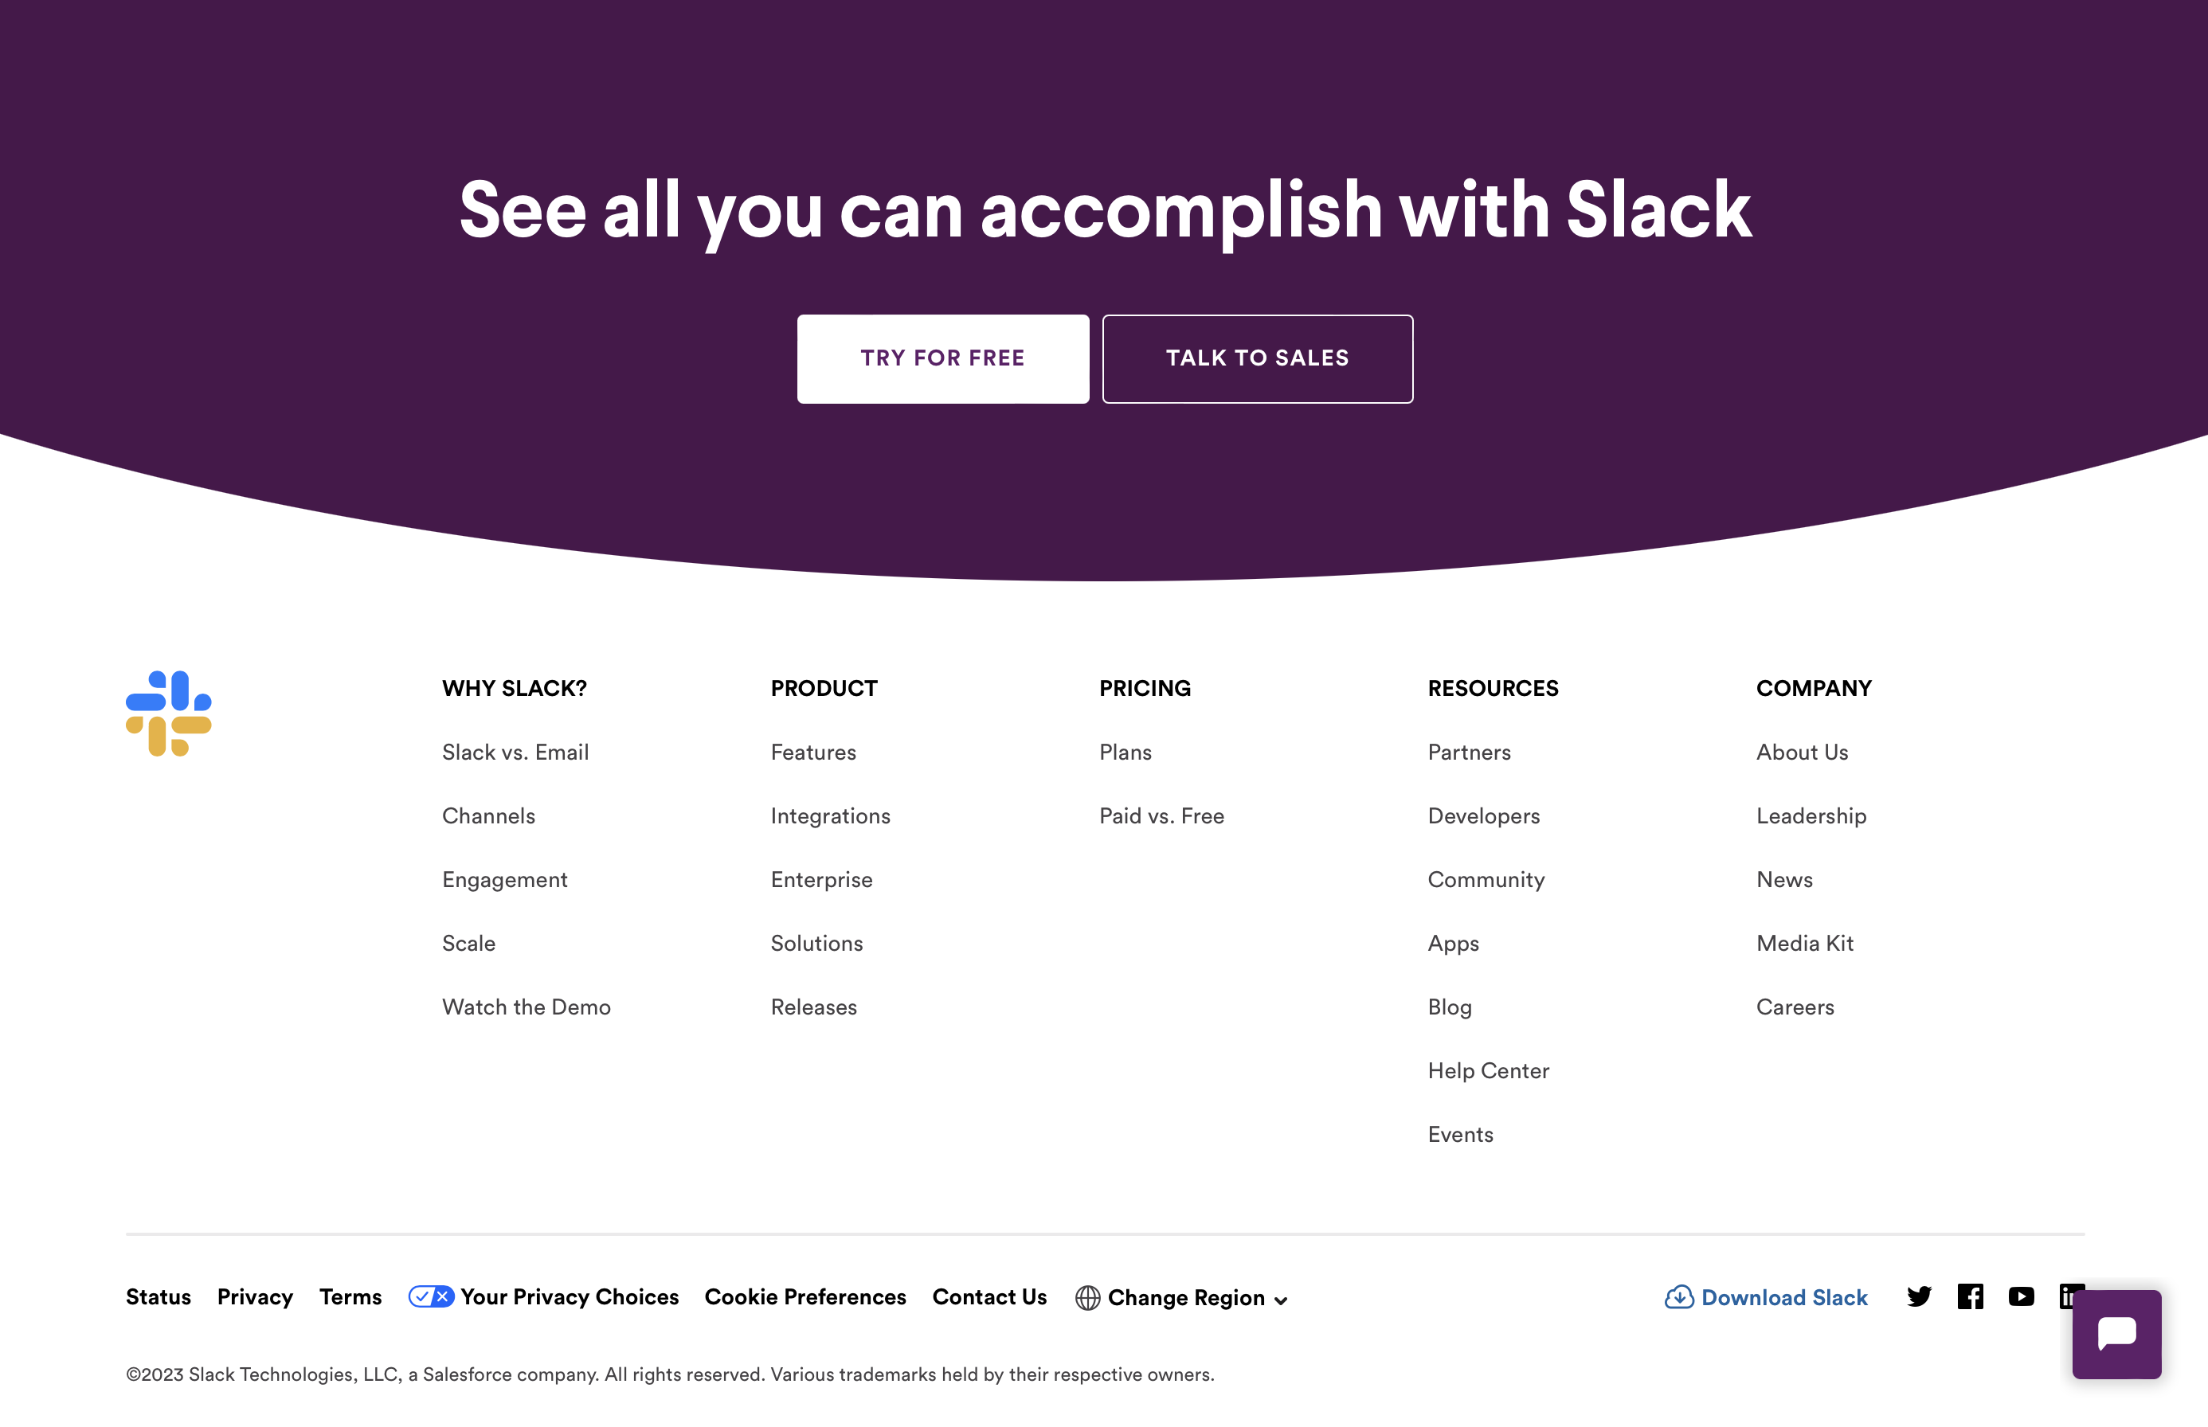Open Slack's YouTube channel icon
This screenshot has height=1427, width=2208.
[2021, 1296]
